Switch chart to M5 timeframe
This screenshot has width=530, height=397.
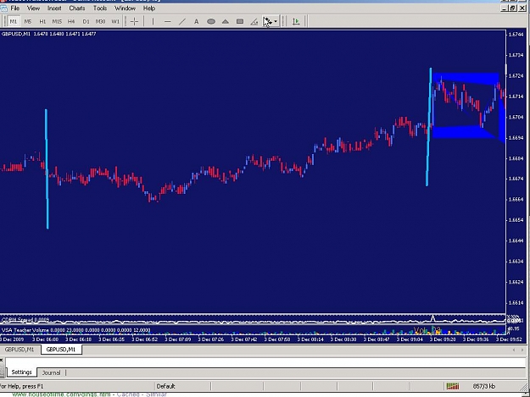click(x=28, y=22)
